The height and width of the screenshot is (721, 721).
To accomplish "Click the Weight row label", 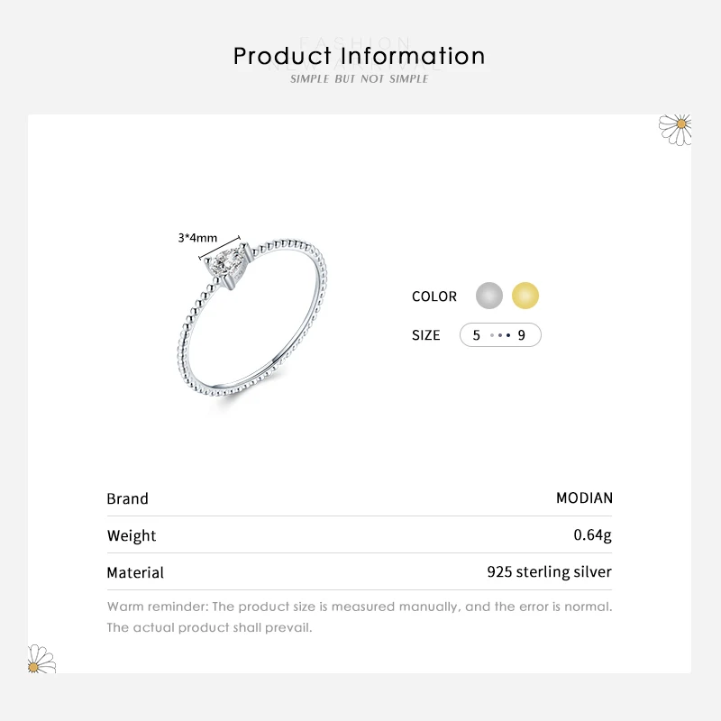I will tap(132, 535).
